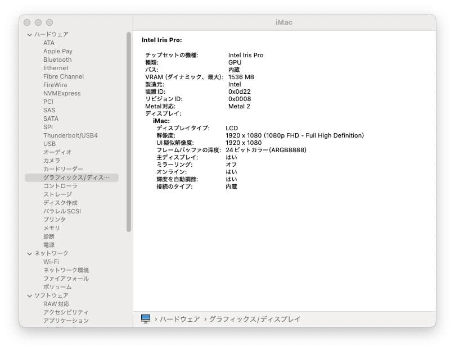Select Ethernet in the sidebar
Screen dimensions: 455x351
pyautogui.click(x=56, y=68)
